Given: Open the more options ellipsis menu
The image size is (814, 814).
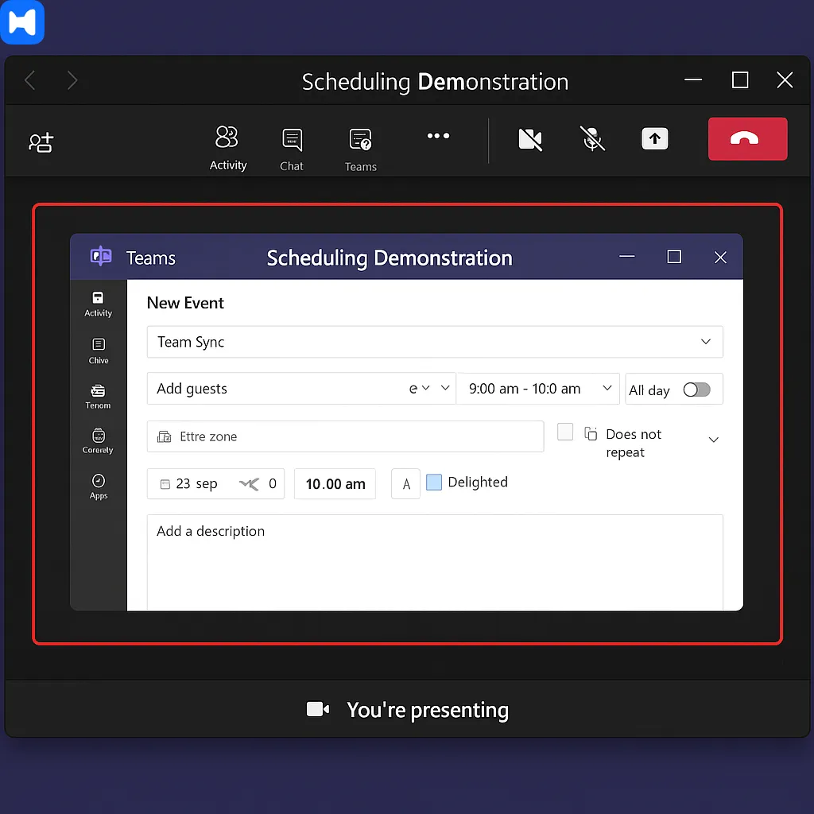Looking at the screenshot, I should point(438,136).
